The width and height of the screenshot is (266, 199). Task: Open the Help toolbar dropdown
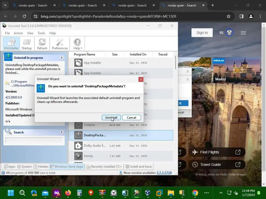(77, 44)
